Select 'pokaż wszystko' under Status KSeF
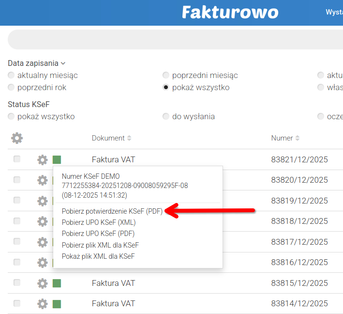The height and width of the screenshot is (314, 343). (x=11, y=116)
